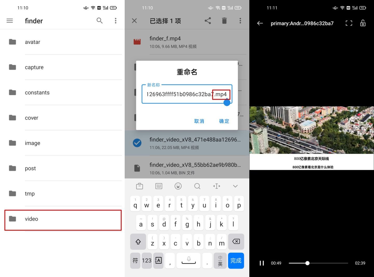
Task: Tap the h key
Action: pos(198,222)
